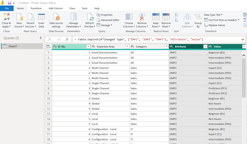Click the Keep Rows icon
This screenshot has width=247, height=144.
click(x=156, y=17)
